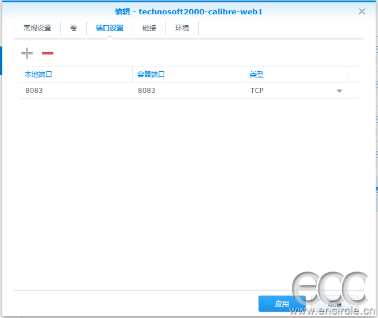Viewport: 378px width, 318px height.
Task: Click the local port 8083 cell
Action: tap(76, 91)
